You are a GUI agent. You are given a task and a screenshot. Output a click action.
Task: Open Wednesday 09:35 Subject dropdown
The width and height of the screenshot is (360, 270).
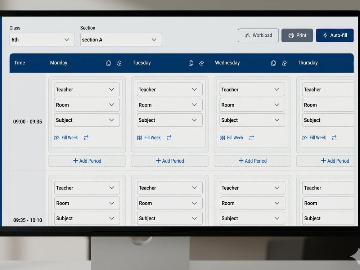pos(253,218)
